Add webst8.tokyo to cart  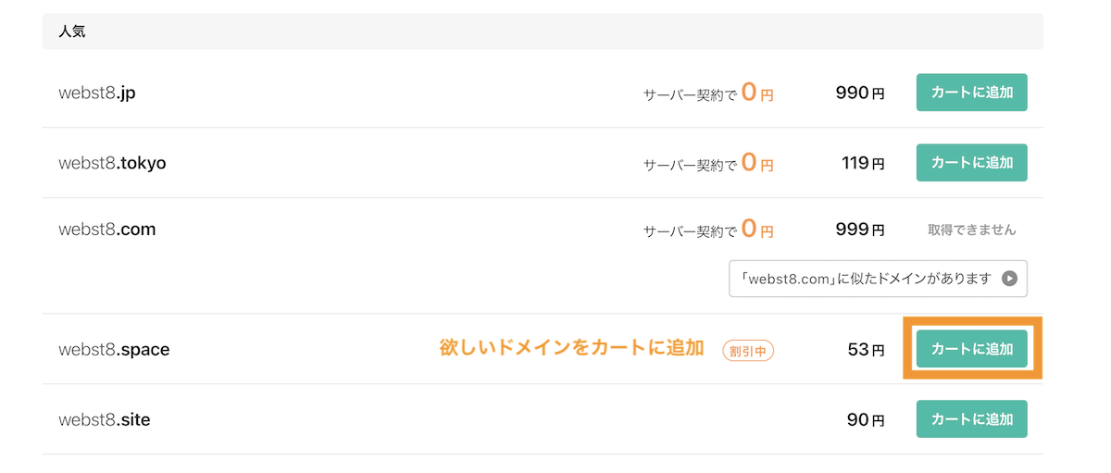pyautogui.click(x=971, y=163)
